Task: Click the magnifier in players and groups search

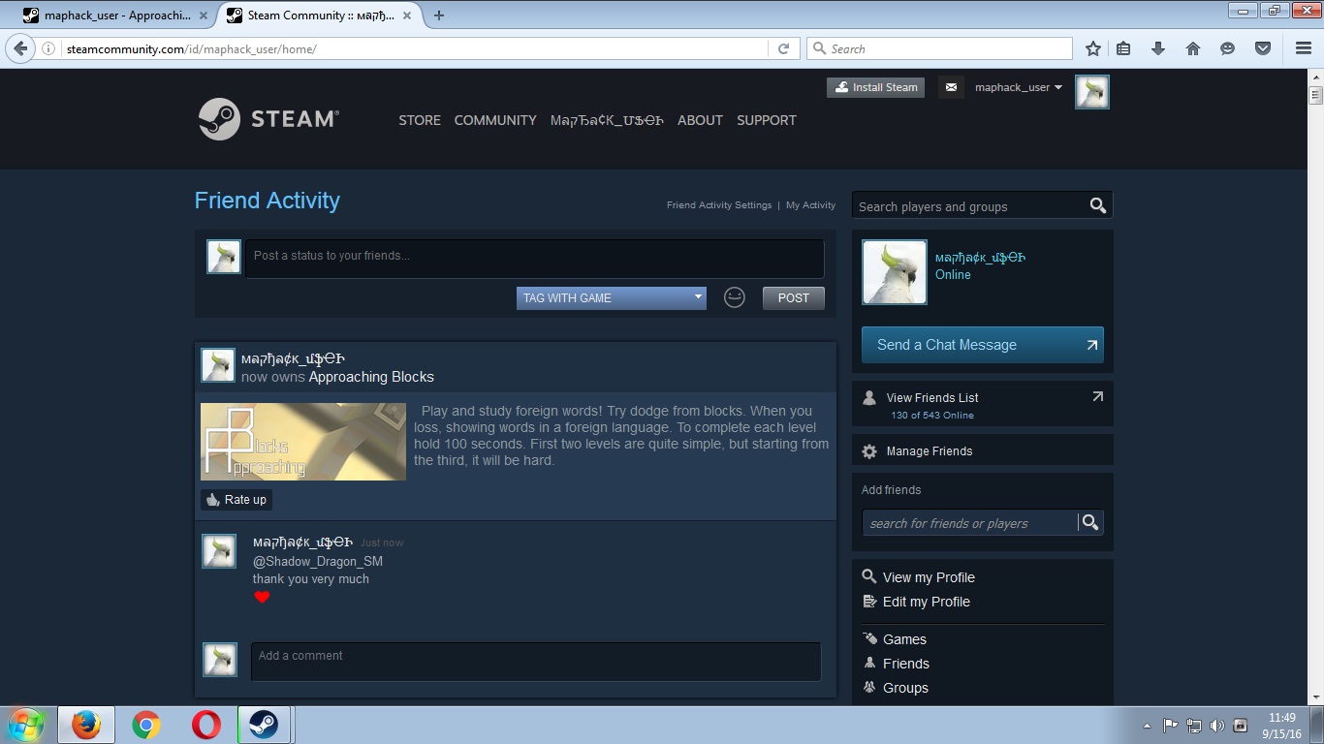Action: point(1098,205)
